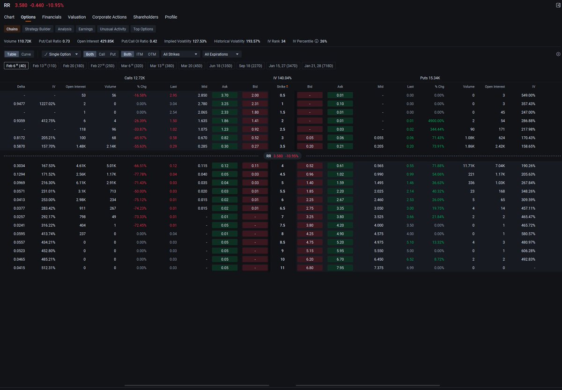Select Jan 15, 27 (347D) expiration
The height and width of the screenshot is (390, 562).
point(283,66)
